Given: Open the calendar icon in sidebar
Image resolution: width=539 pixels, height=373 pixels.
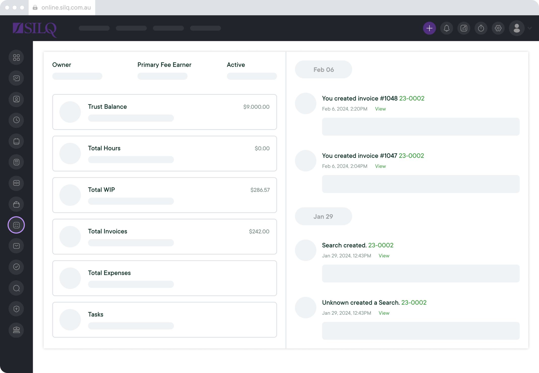Looking at the screenshot, I should (x=16, y=141).
